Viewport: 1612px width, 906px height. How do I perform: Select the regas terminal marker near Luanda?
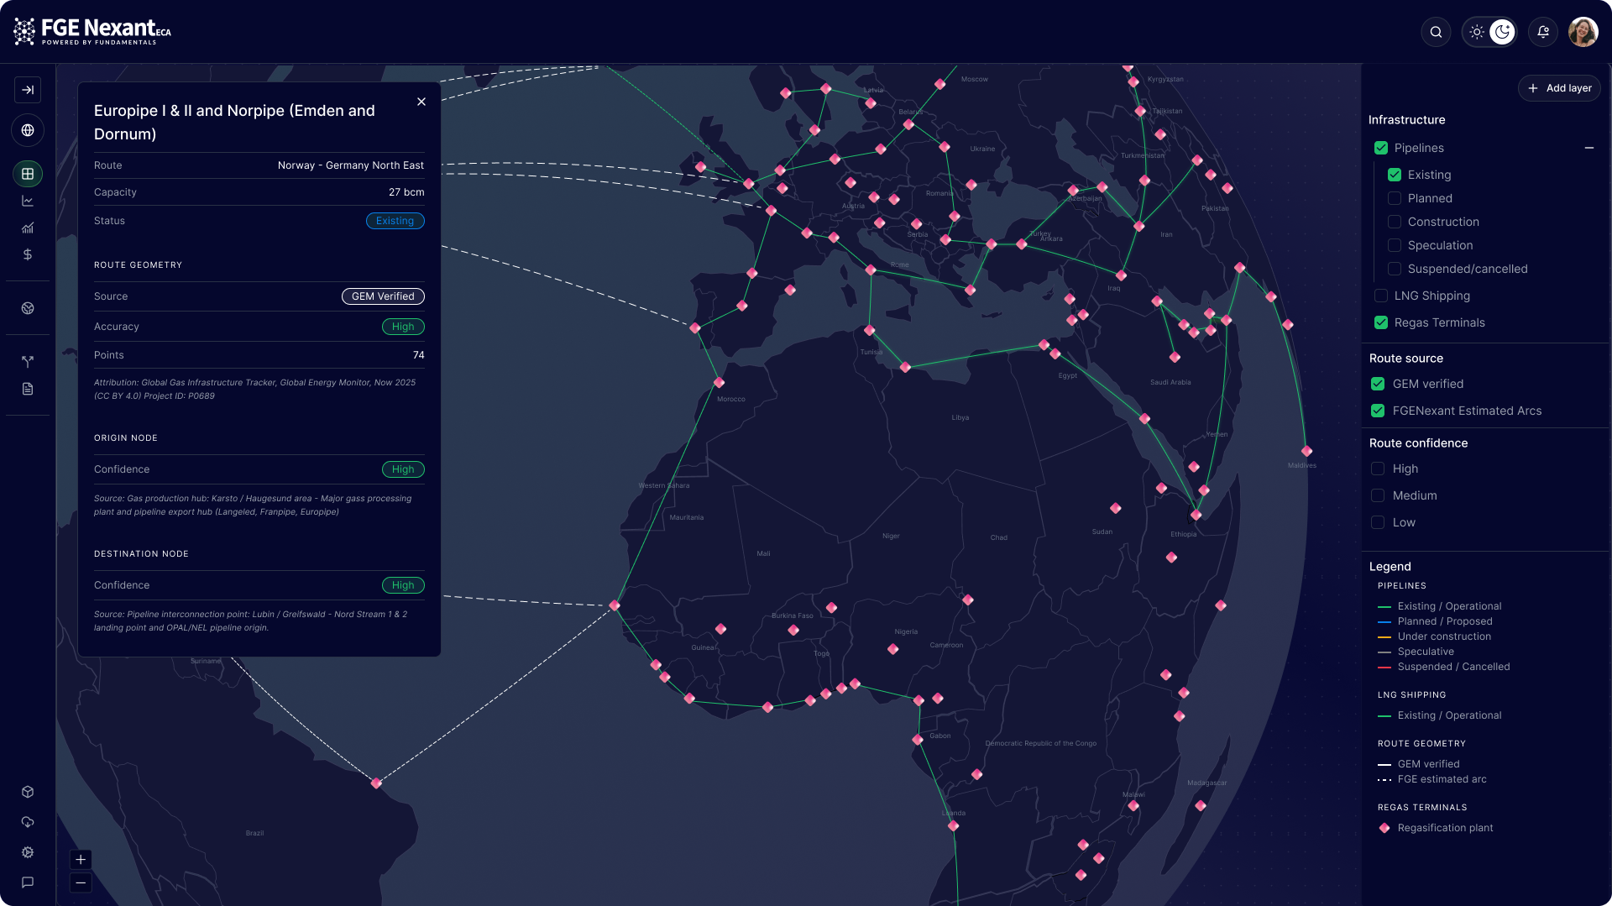[954, 826]
